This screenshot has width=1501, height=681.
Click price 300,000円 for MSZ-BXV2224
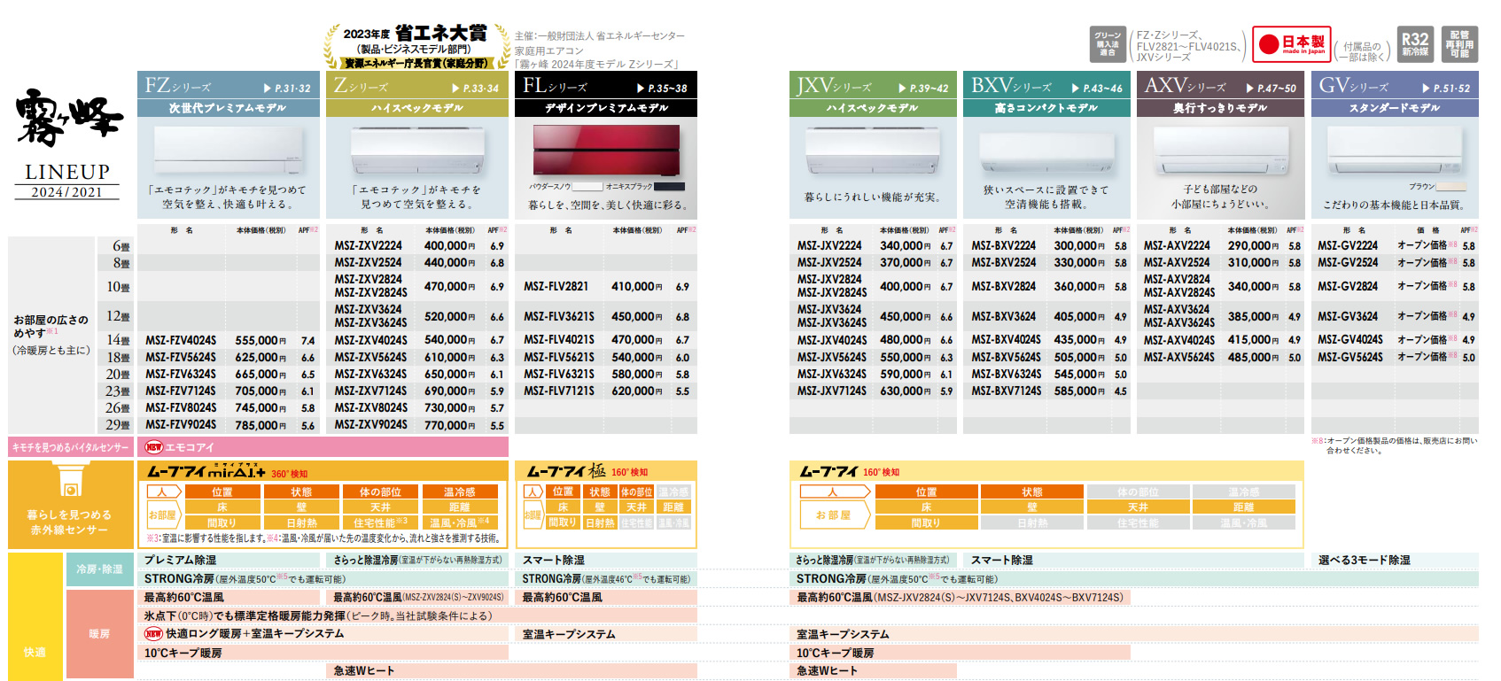(1079, 245)
